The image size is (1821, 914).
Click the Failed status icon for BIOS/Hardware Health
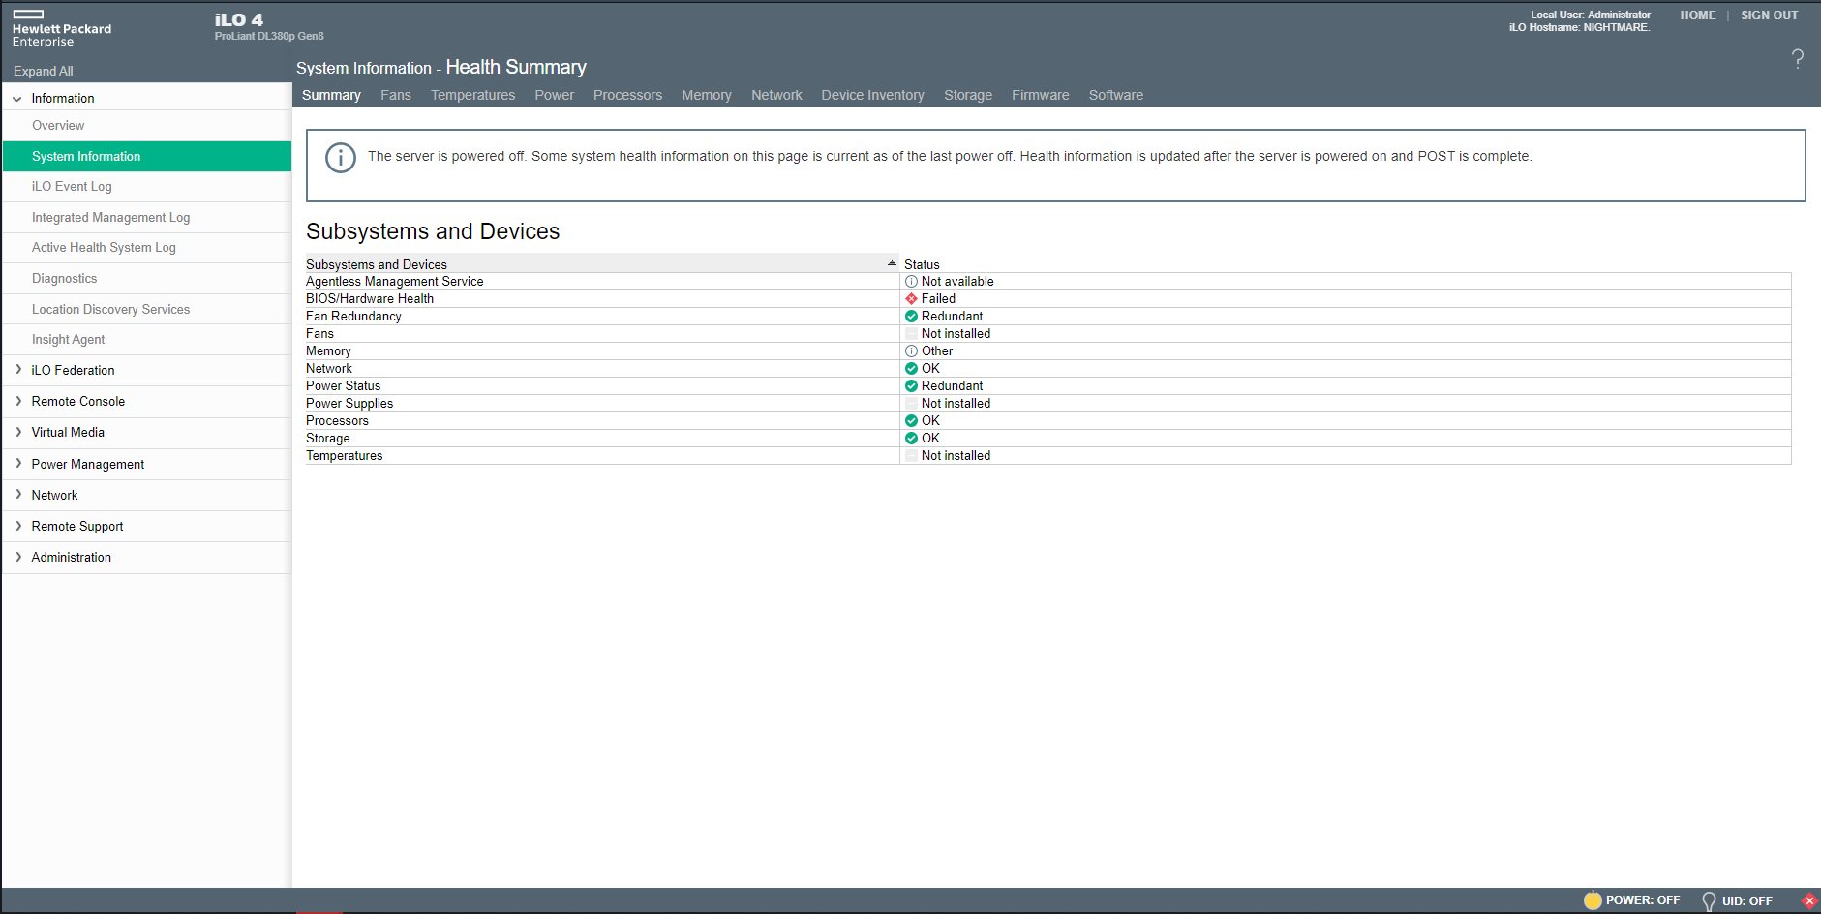tap(911, 299)
